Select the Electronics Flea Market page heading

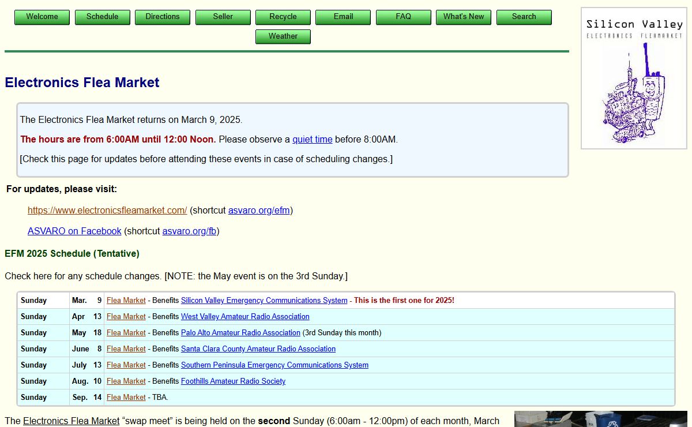[82, 83]
